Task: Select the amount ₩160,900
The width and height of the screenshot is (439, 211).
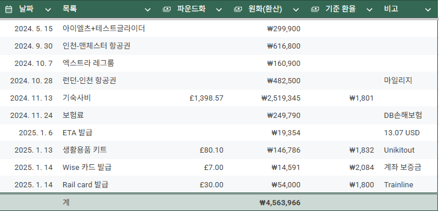Action: pos(284,64)
